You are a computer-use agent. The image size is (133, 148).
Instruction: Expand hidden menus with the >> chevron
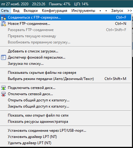(130, 10)
